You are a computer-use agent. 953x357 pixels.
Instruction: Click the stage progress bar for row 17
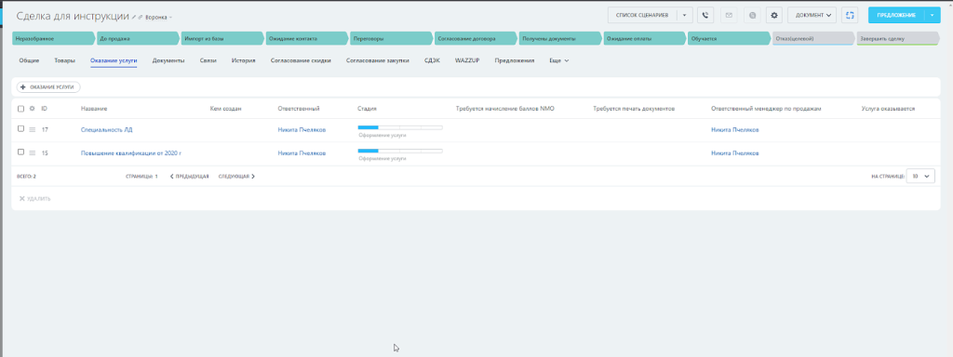[x=400, y=127]
